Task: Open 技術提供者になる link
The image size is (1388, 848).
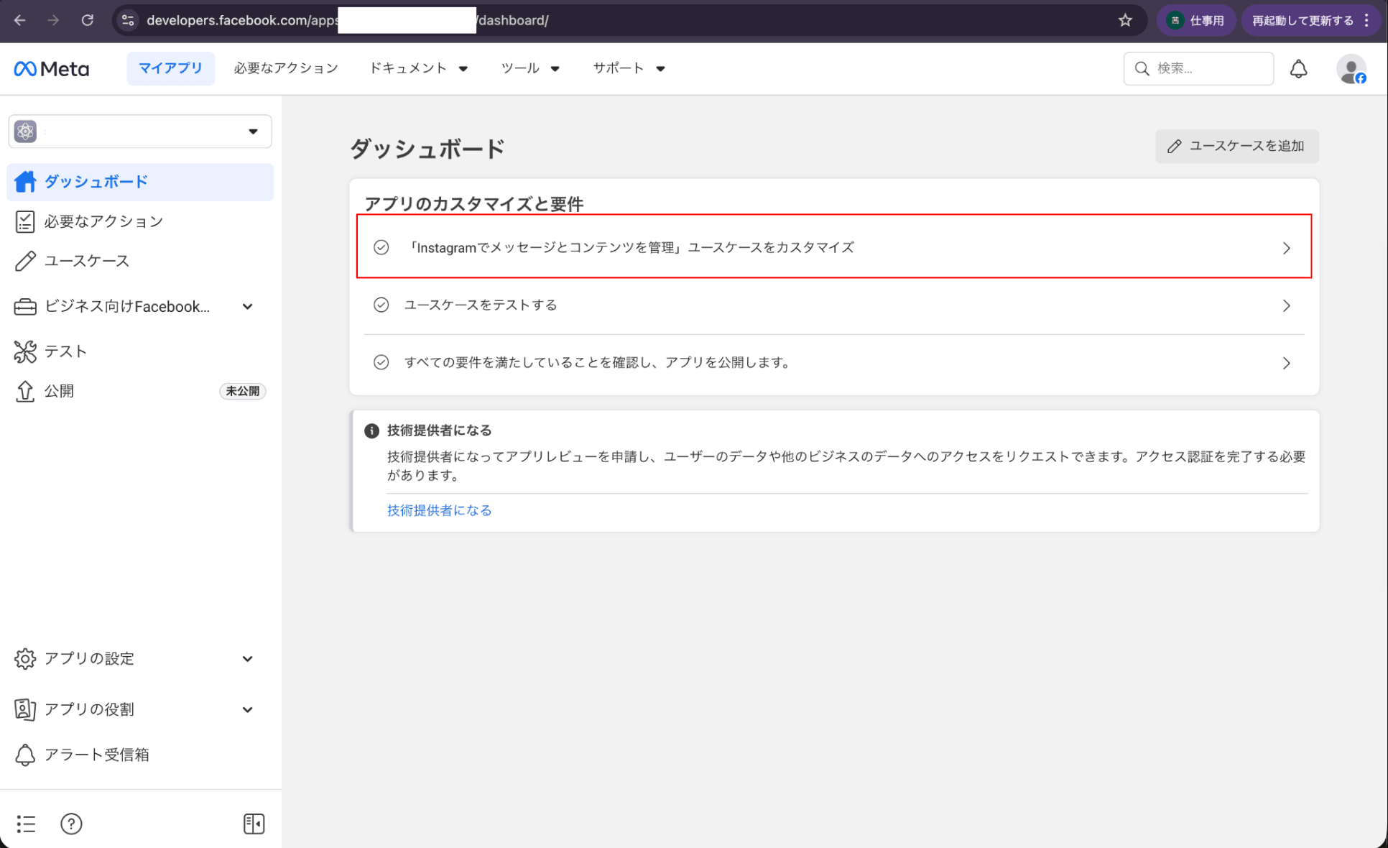Action: pyautogui.click(x=439, y=510)
